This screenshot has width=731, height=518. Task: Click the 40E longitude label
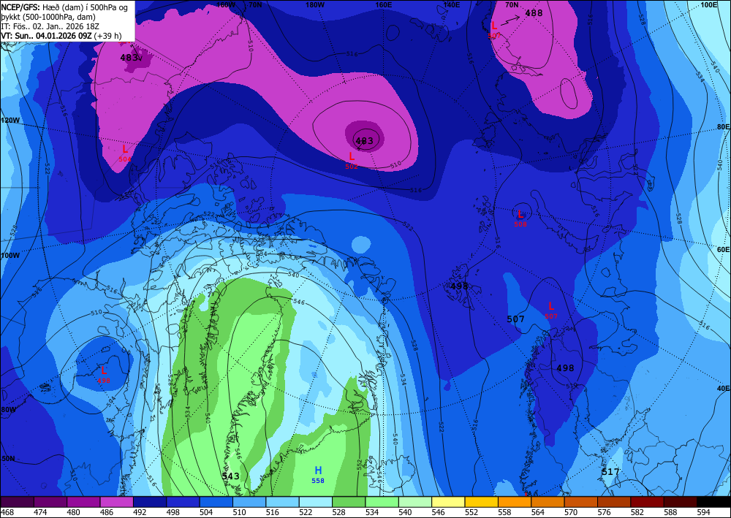tap(723, 389)
